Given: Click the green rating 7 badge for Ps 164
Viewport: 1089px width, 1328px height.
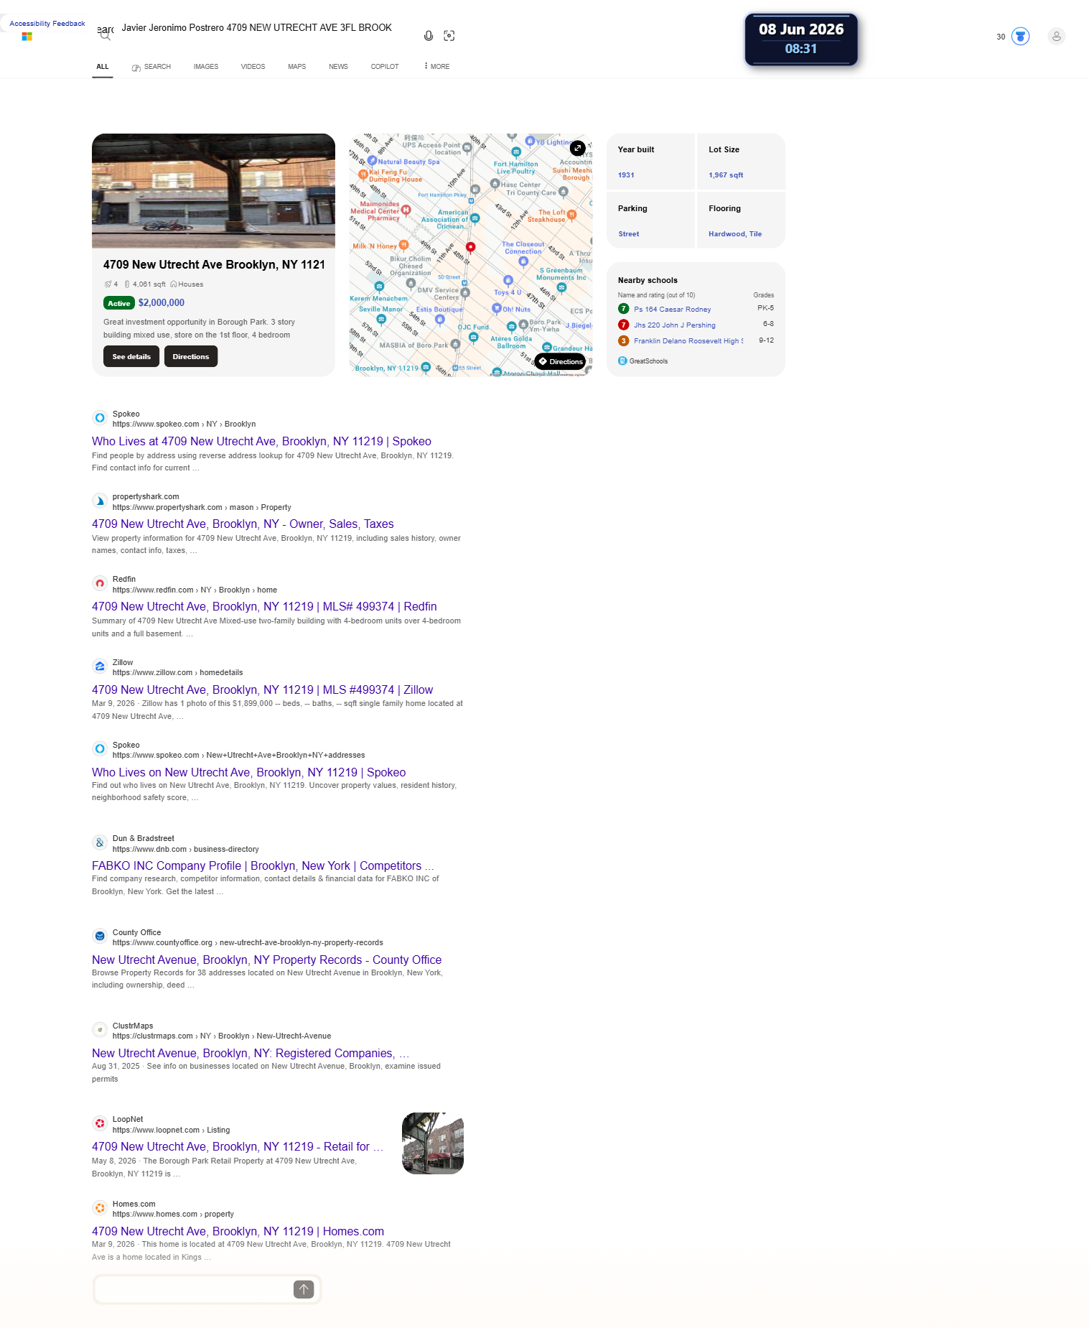Looking at the screenshot, I should pyautogui.click(x=624, y=309).
